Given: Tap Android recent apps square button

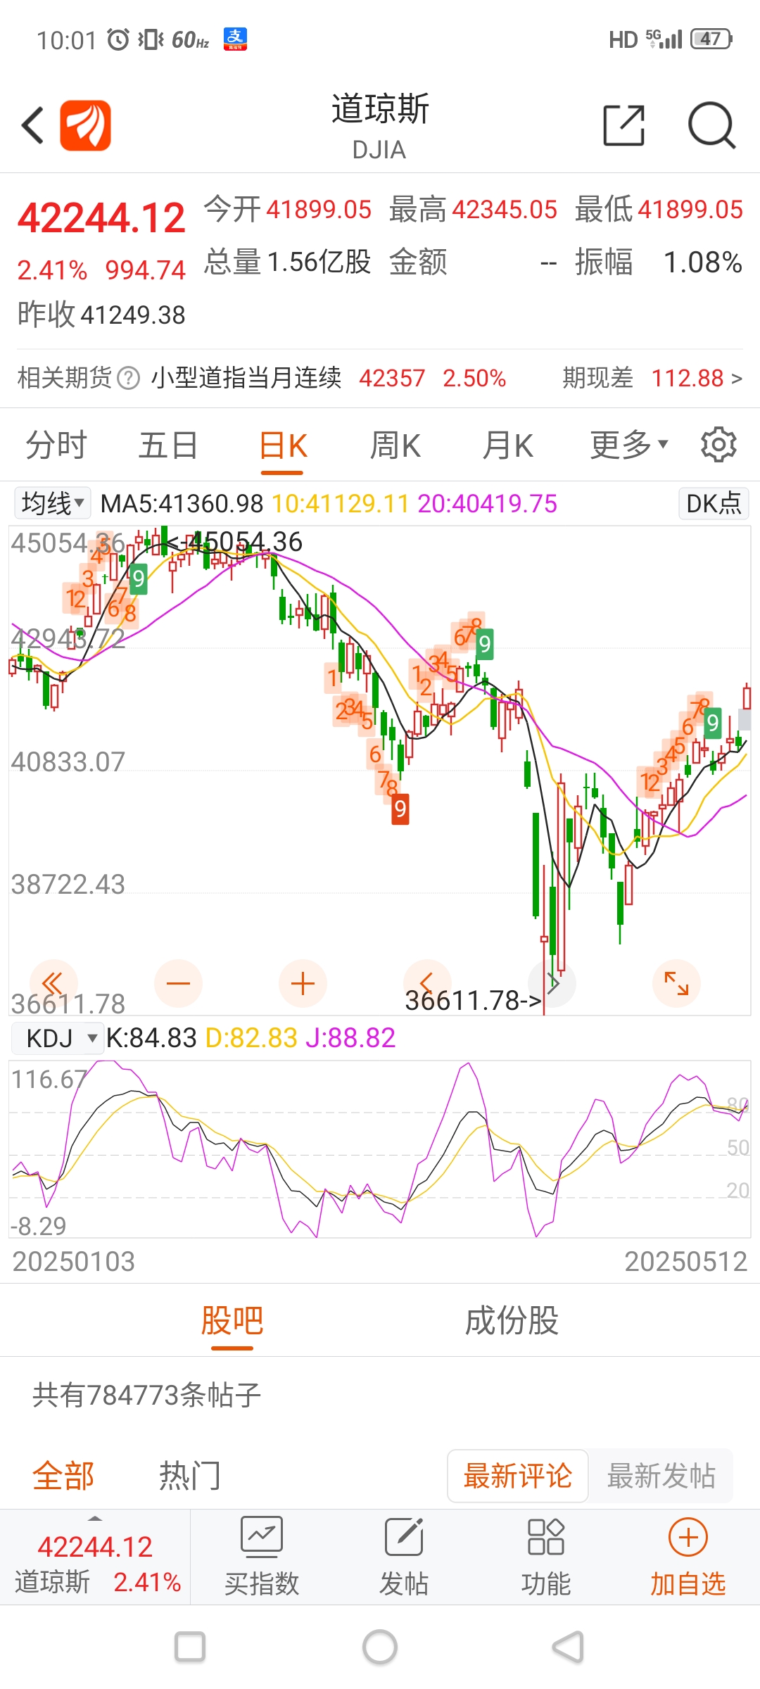Looking at the screenshot, I should [x=190, y=1647].
